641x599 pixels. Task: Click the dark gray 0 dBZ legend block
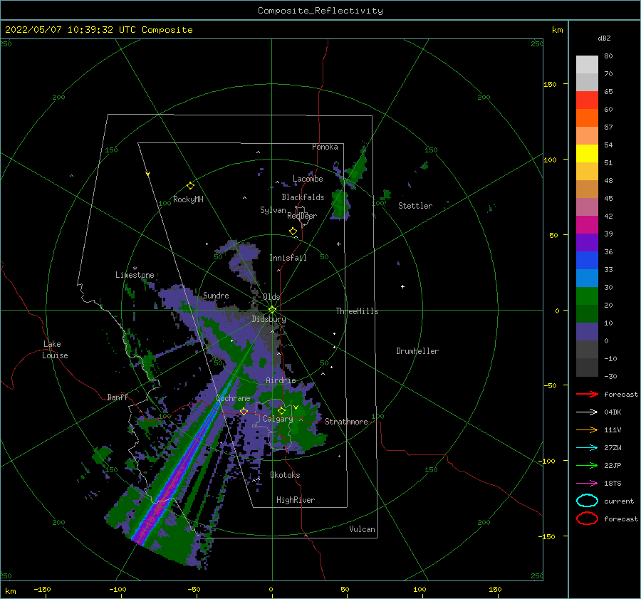[587, 349]
